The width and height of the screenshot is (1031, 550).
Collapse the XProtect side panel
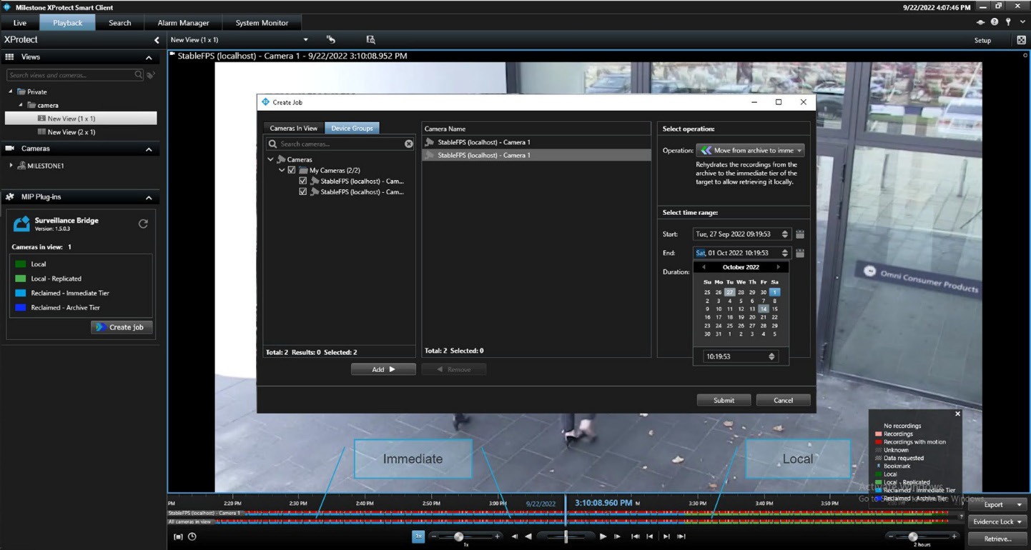[157, 40]
